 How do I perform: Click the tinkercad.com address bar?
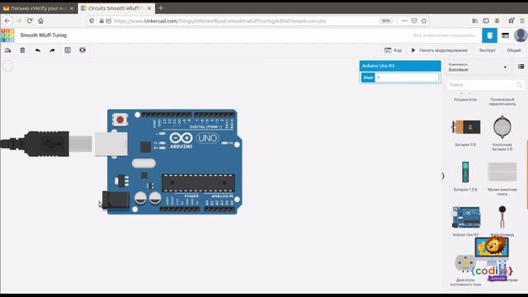(x=219, y=21)
